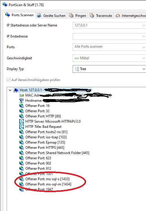Click the computer icon beside Host 127.0.0.1
Viewport: 146px width, 211px height.
click(x=16, y=90)
